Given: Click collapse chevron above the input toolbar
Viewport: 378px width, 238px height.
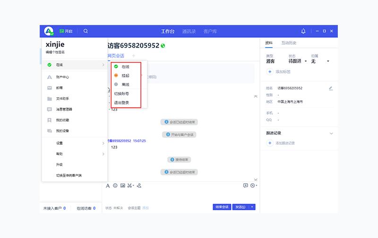Looking at the screenshot, I should coord(256,180).
